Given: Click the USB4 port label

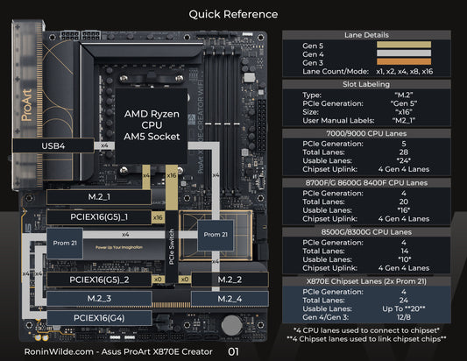Looking at the screenshot, I should click(53, 146).
